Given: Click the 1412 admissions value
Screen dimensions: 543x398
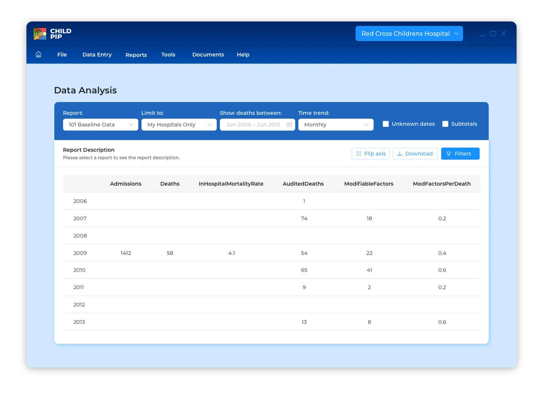Looking at the screenshot, I should pyautogui.click(x=126, y=253).
